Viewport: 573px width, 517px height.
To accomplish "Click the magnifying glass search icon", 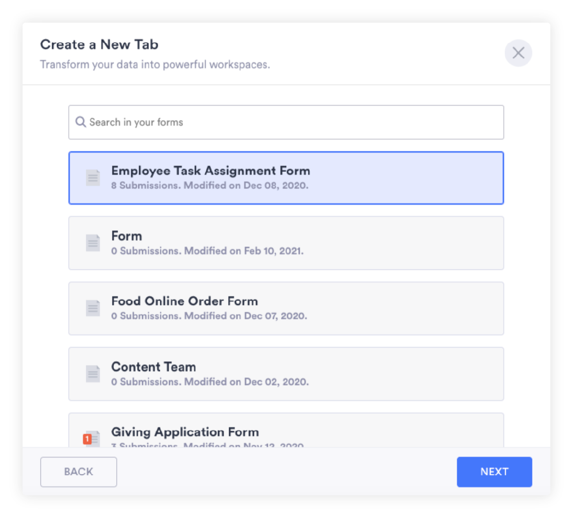I will [x=81, y=122].
